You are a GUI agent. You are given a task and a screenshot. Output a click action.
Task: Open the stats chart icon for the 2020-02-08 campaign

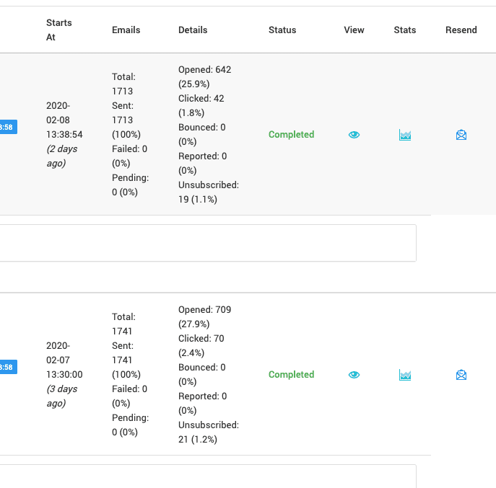[x=405, y=135]
